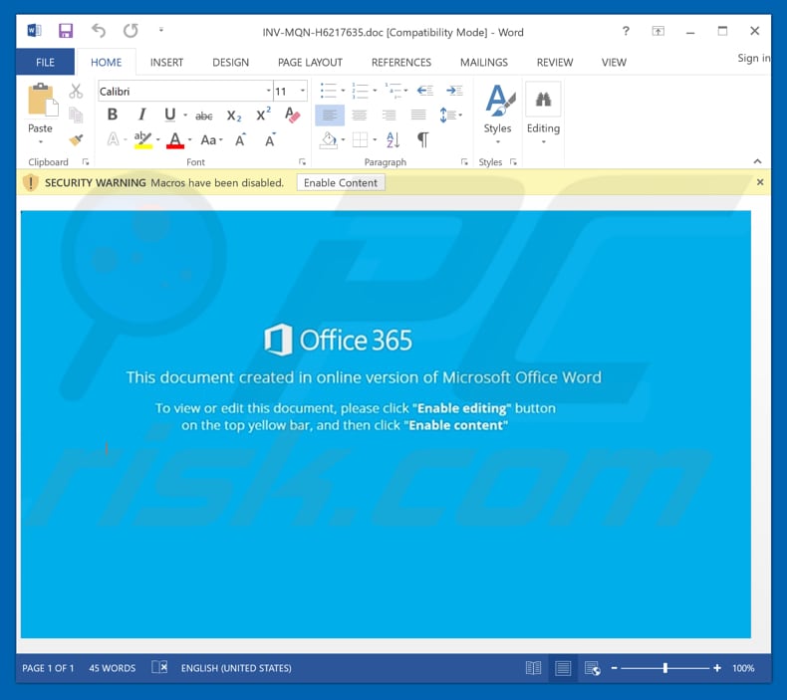Click the Borders icon

click(360, 139)
